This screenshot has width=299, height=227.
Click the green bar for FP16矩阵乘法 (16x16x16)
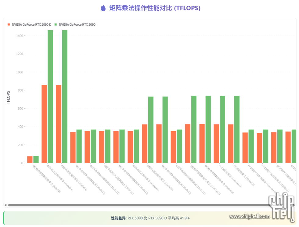pos(222,129)
